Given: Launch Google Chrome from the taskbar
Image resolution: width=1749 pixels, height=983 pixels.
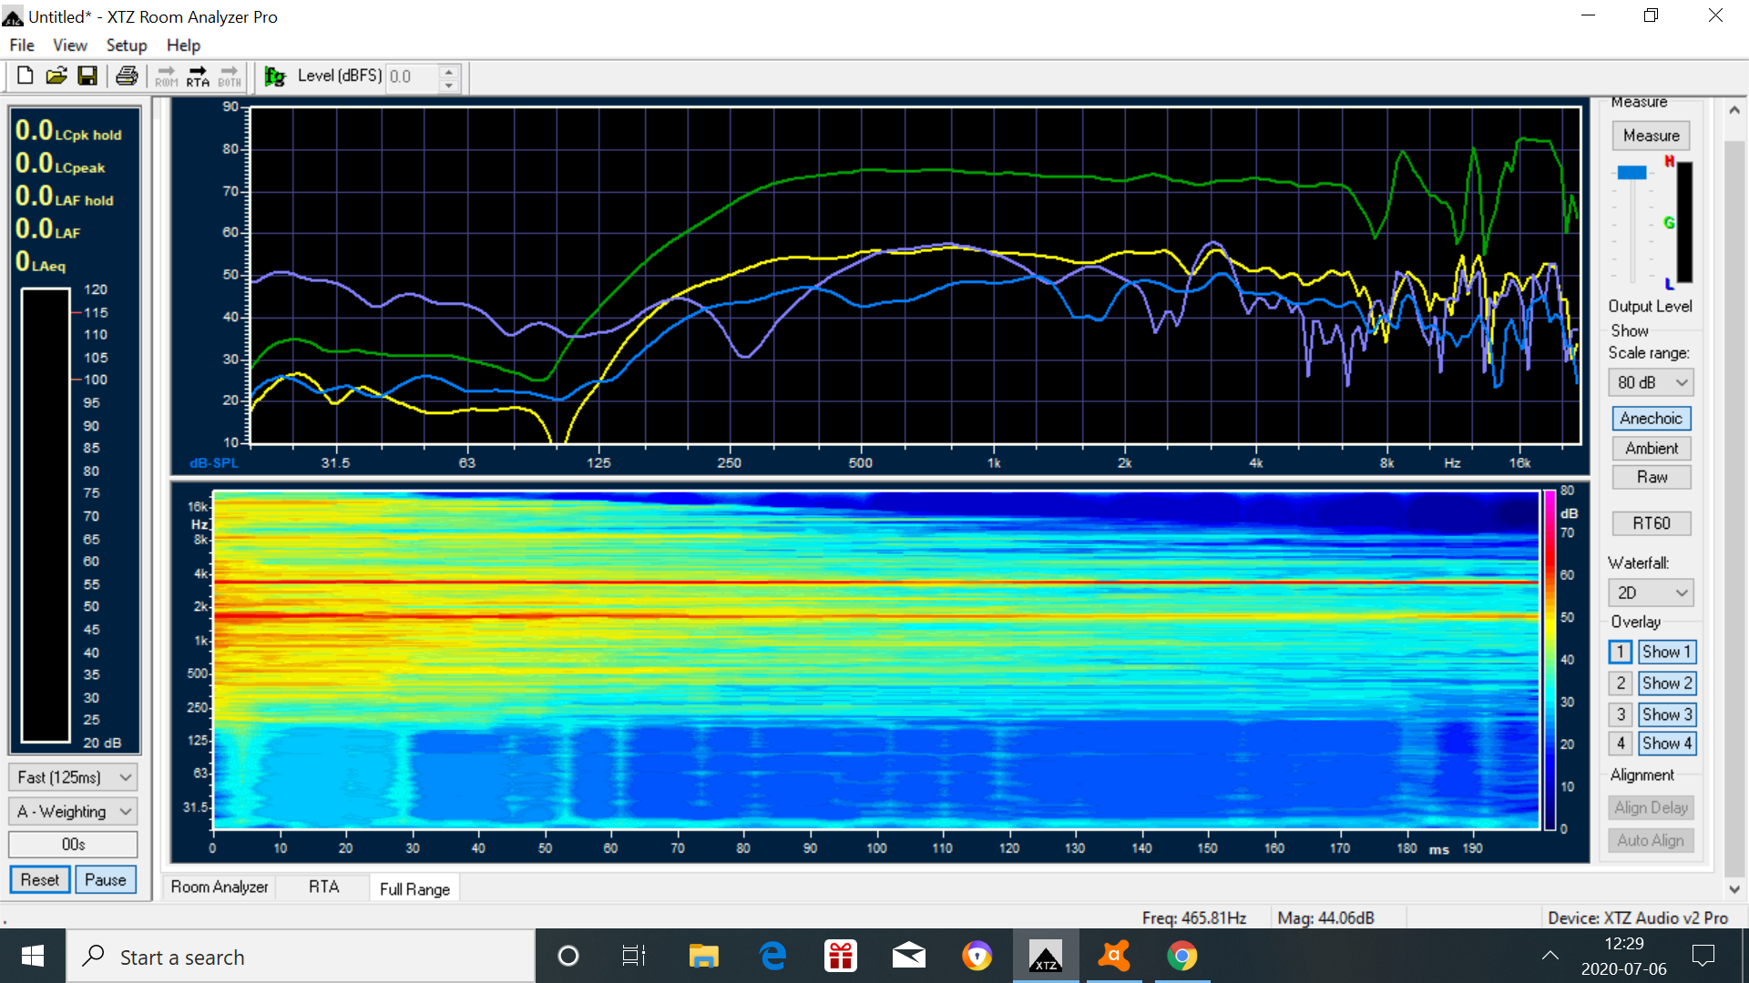Looking at the screenshot, I should 1182,956.
